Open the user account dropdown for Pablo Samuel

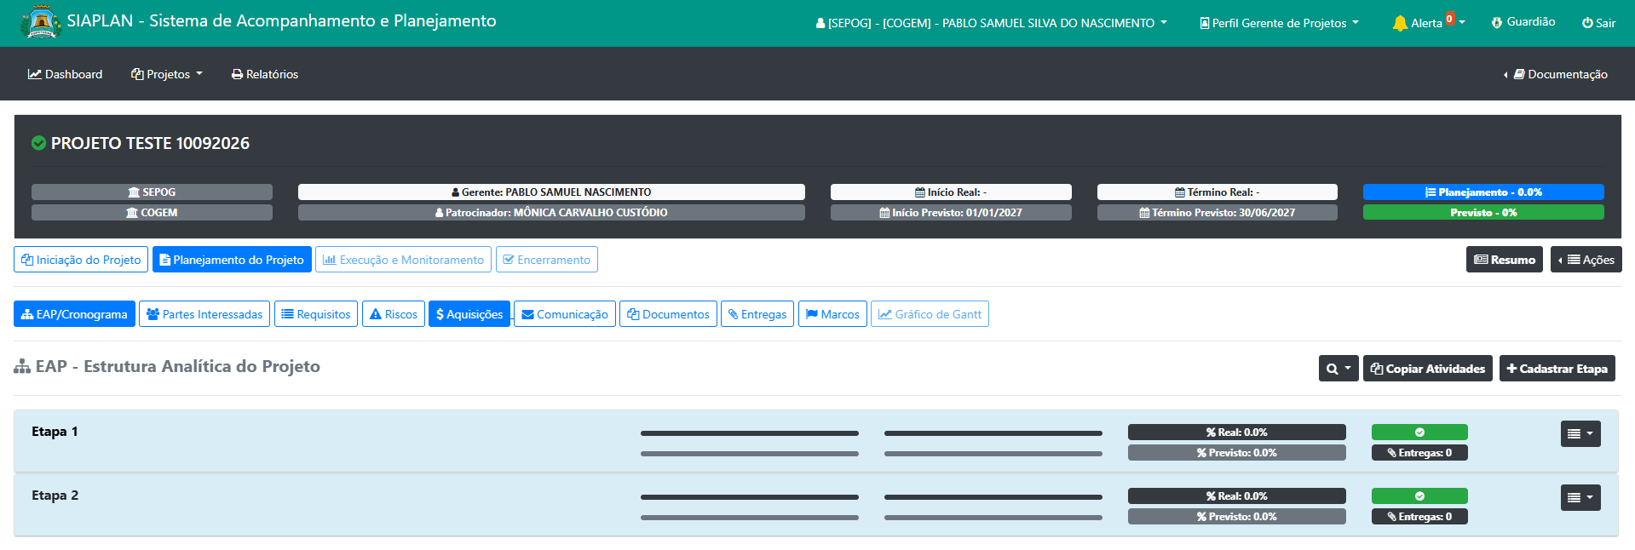pyautogui.click(x=991, y=23)
